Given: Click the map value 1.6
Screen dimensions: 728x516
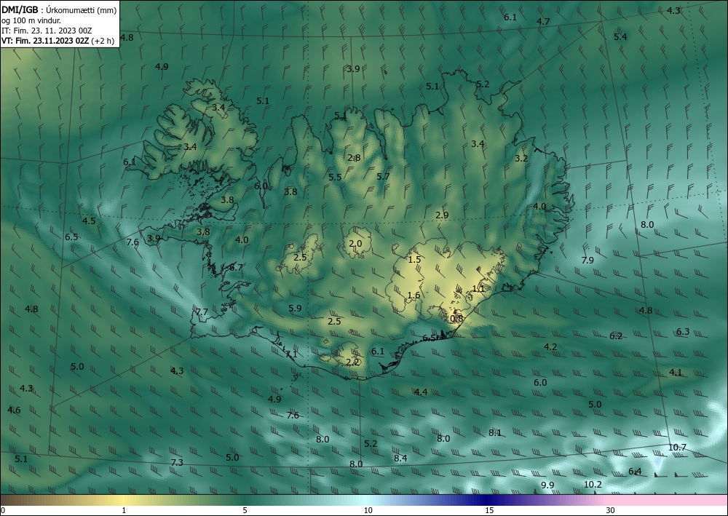Looking at the screenshot, I should (x=414, y=295).
